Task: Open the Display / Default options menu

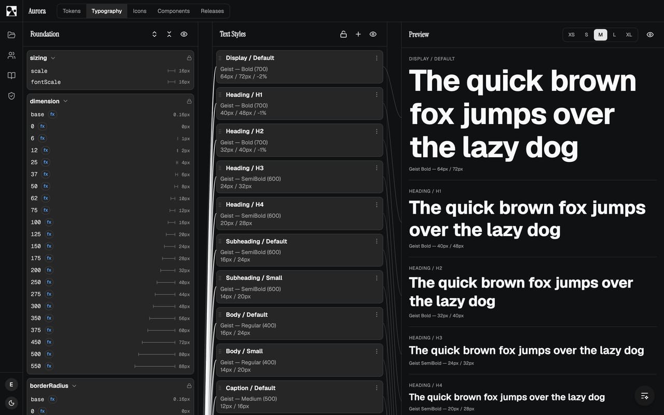Action: click(x=377, y=58)
